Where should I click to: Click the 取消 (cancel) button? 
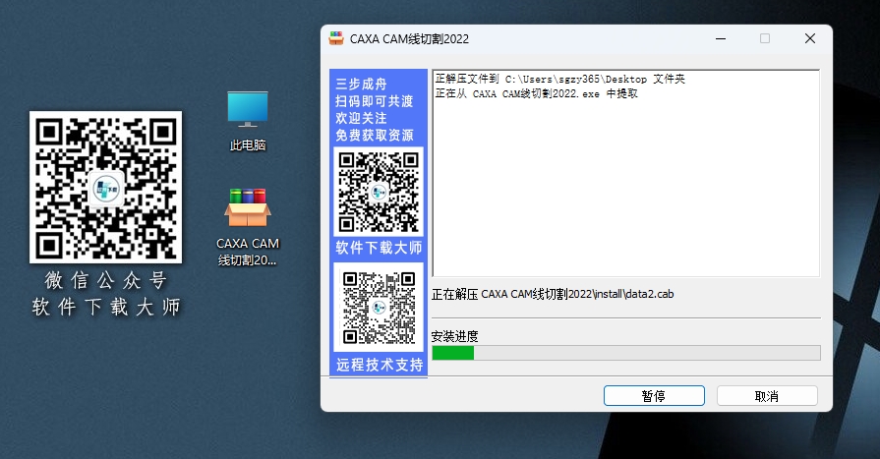(x=767, y=395)
